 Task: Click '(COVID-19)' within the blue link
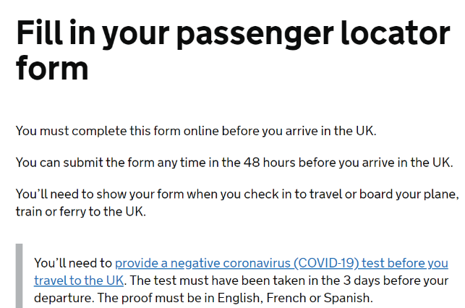(326, 263)
